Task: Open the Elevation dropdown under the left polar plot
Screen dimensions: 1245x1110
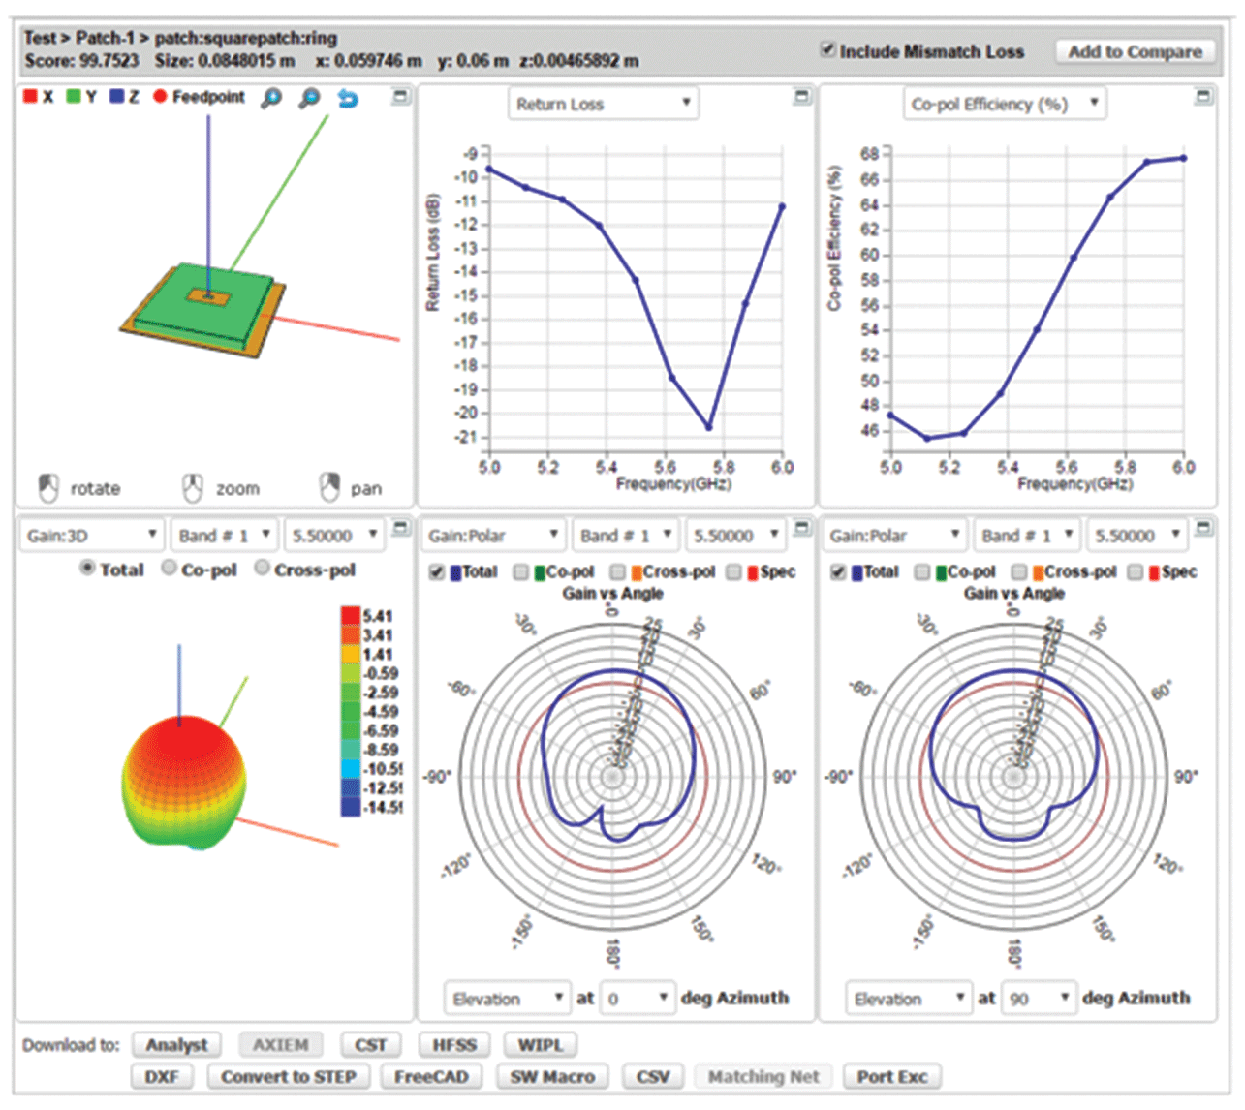Action: 507,998
